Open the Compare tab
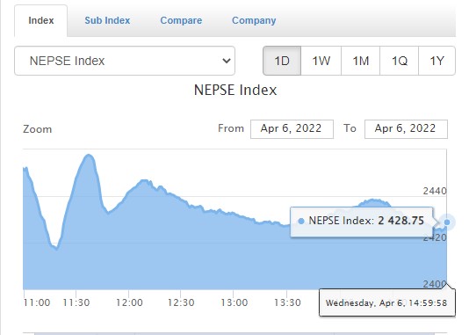The width and height of the screenshot is (469, 335). pos(181,20)
